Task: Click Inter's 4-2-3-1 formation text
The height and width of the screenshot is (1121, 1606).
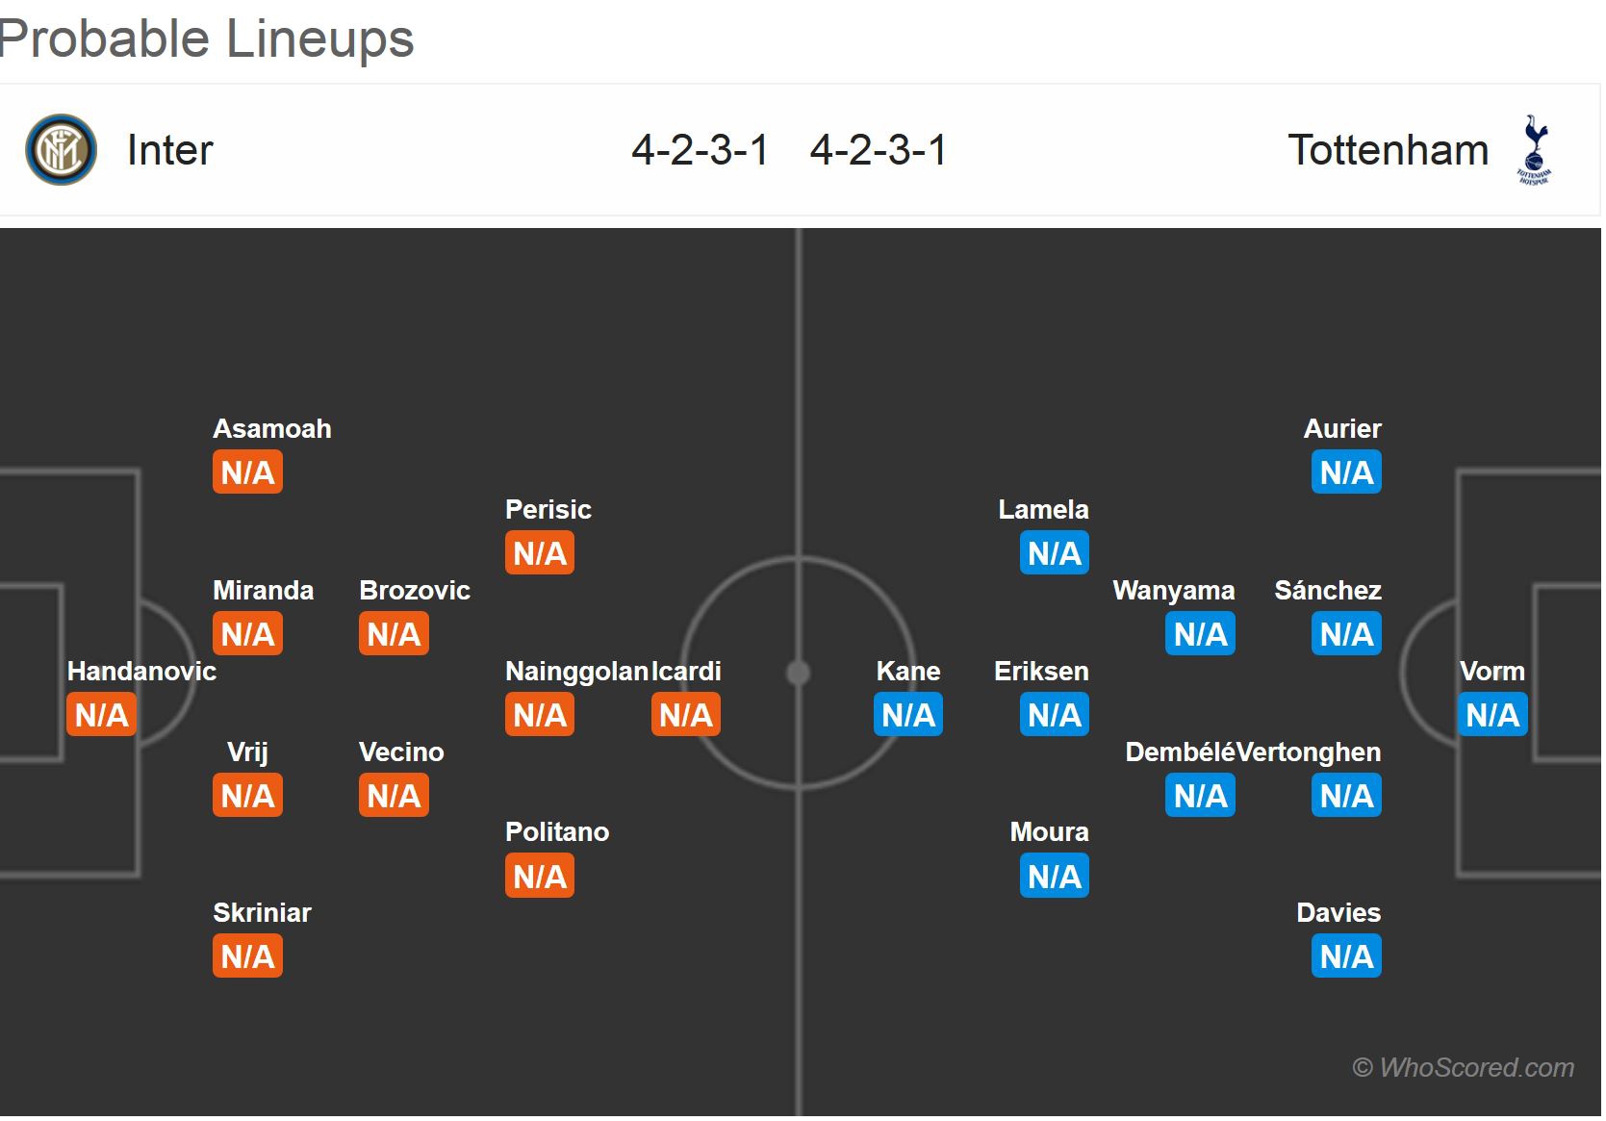Action: (x=700, y=150)
